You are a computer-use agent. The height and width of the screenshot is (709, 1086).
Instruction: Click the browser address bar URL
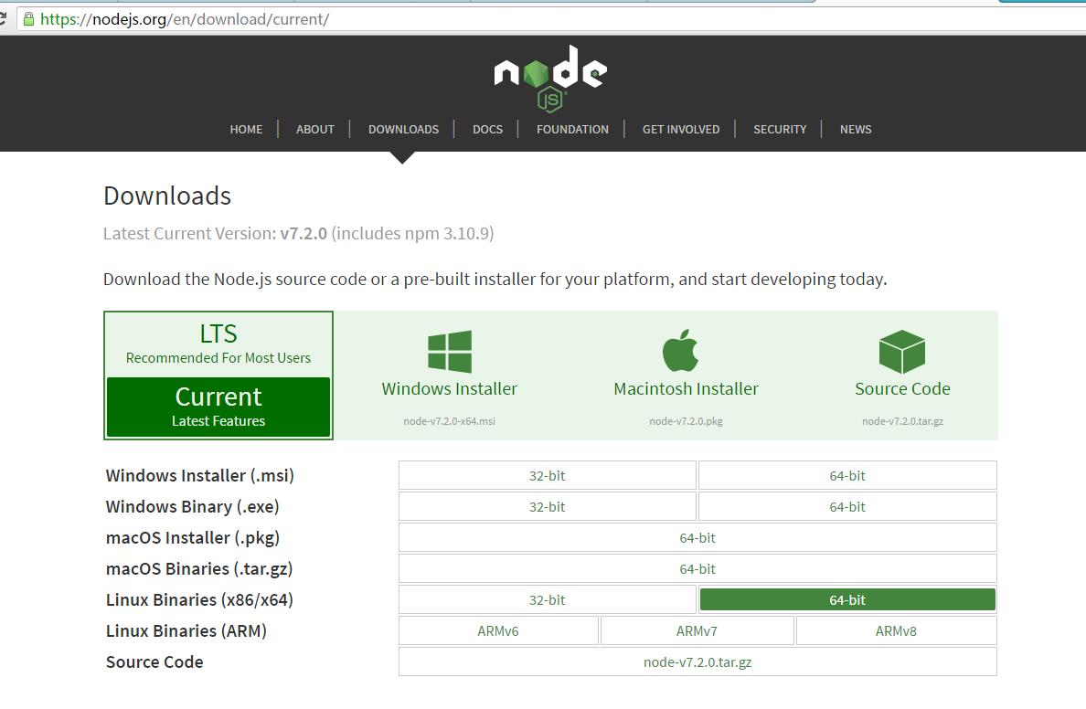click(x=185, y=19)
